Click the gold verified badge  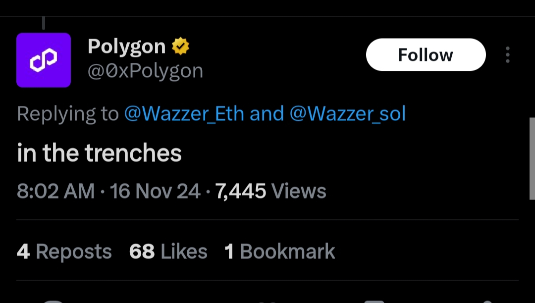[x=181, y=47]
